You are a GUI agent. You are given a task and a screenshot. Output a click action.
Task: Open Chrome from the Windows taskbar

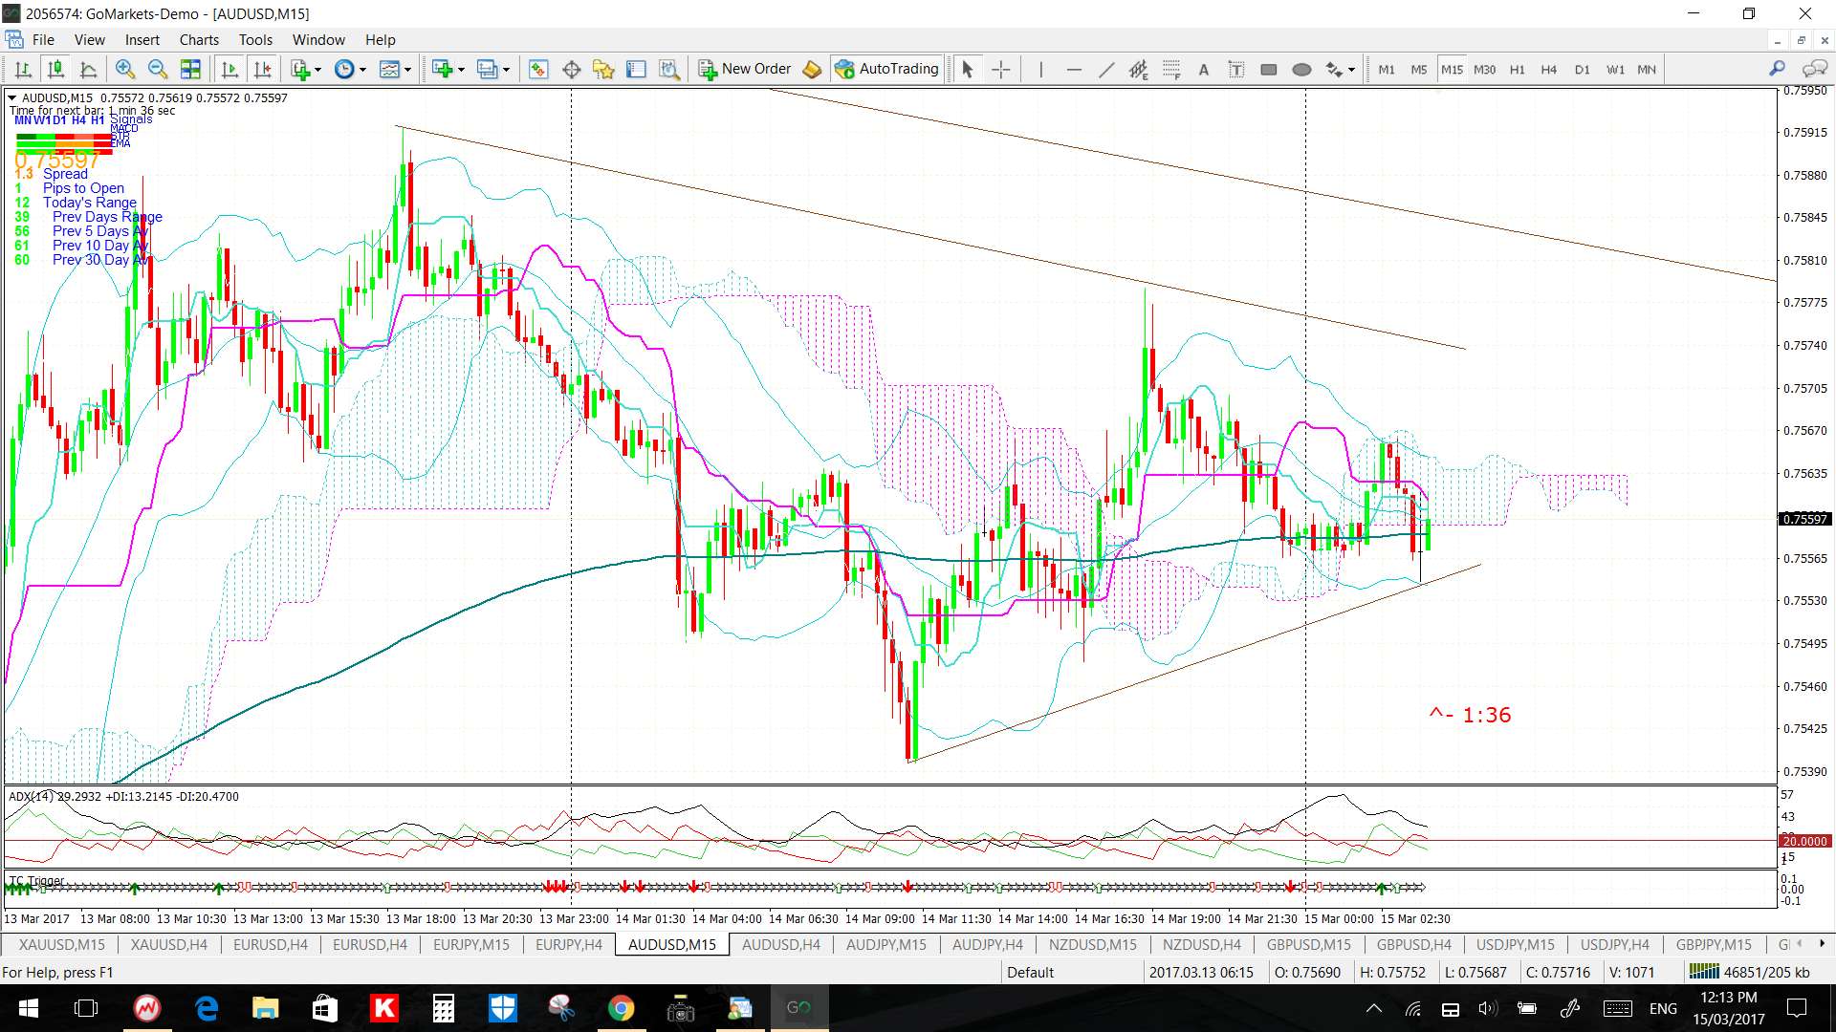[621, 1008]
